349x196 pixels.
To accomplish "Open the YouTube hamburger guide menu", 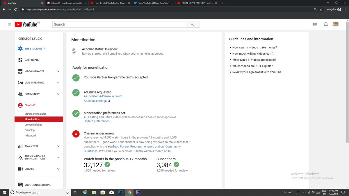I will tap(10, 24).
